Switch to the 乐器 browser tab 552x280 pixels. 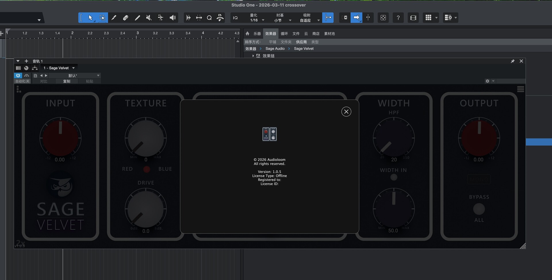[x=257, y=34]
